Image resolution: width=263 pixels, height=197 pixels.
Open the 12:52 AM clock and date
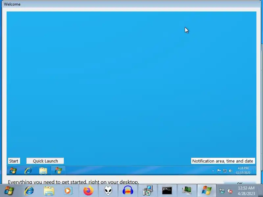(246, 191)
